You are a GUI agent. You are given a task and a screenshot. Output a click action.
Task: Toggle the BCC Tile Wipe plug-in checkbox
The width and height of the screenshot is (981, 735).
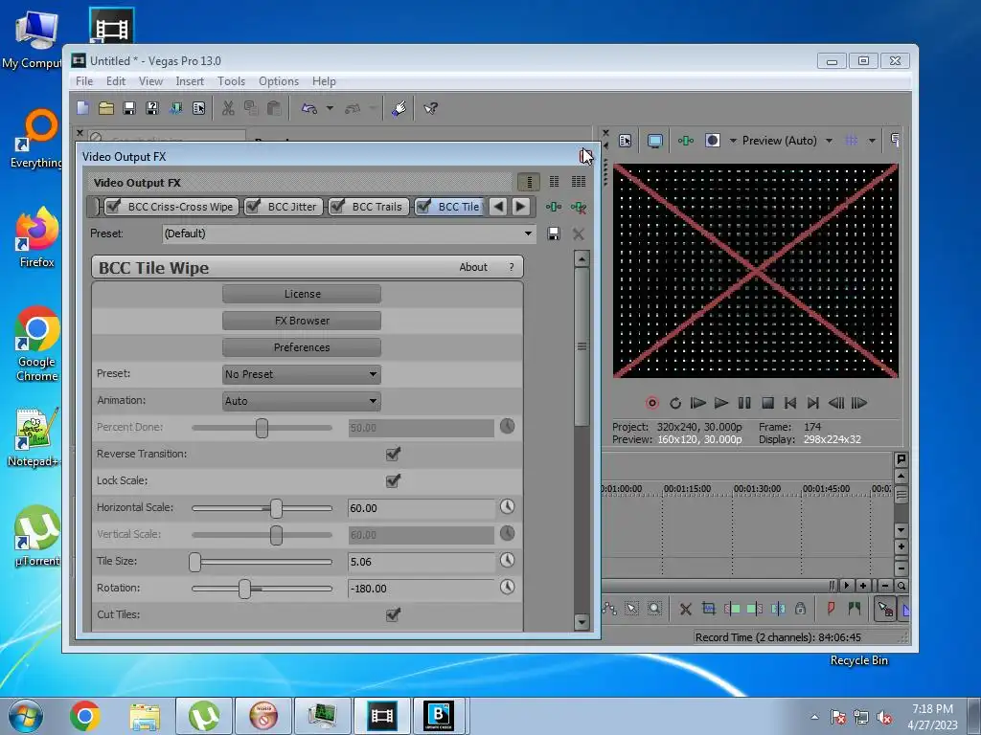423,207
